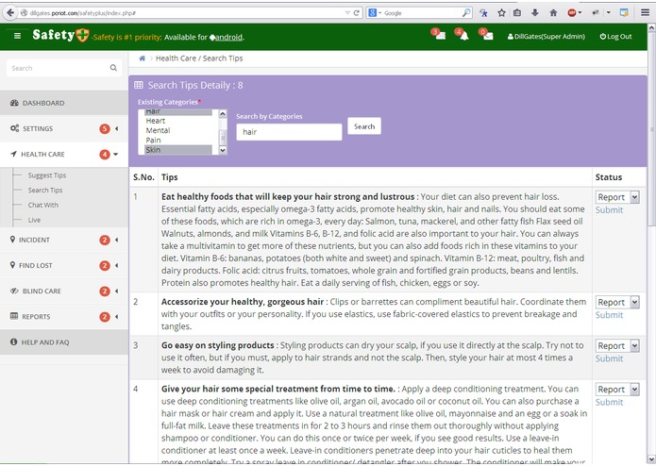Select Skin in Existing Categories list
This screenshot has width=656, height=466.
(x=178, y=150)
